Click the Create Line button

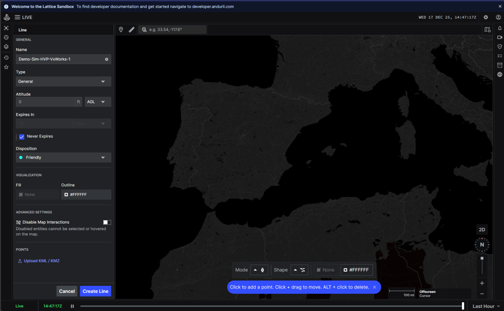tap(95, 291)
